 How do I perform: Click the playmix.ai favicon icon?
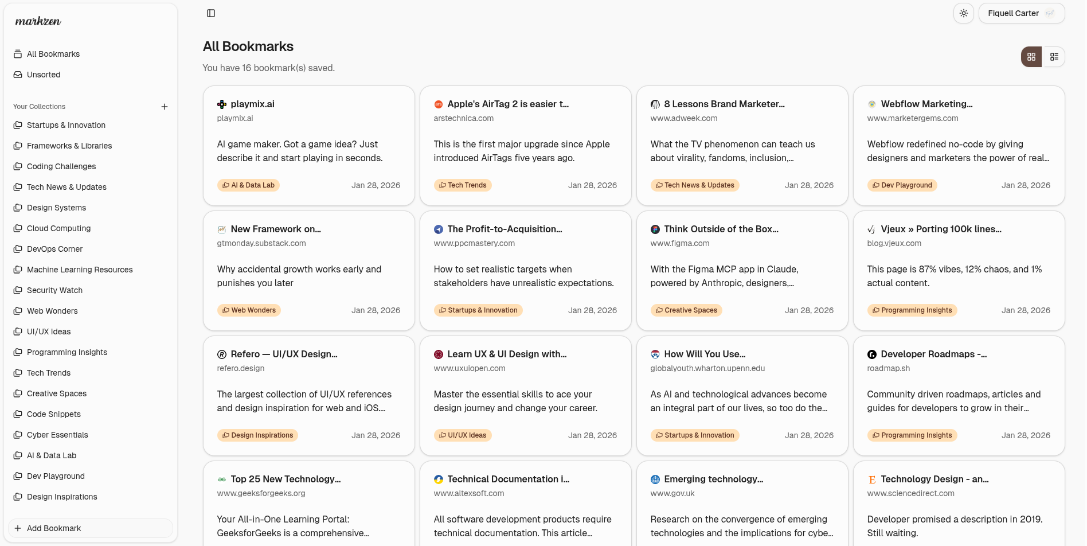tap(222, 104)
